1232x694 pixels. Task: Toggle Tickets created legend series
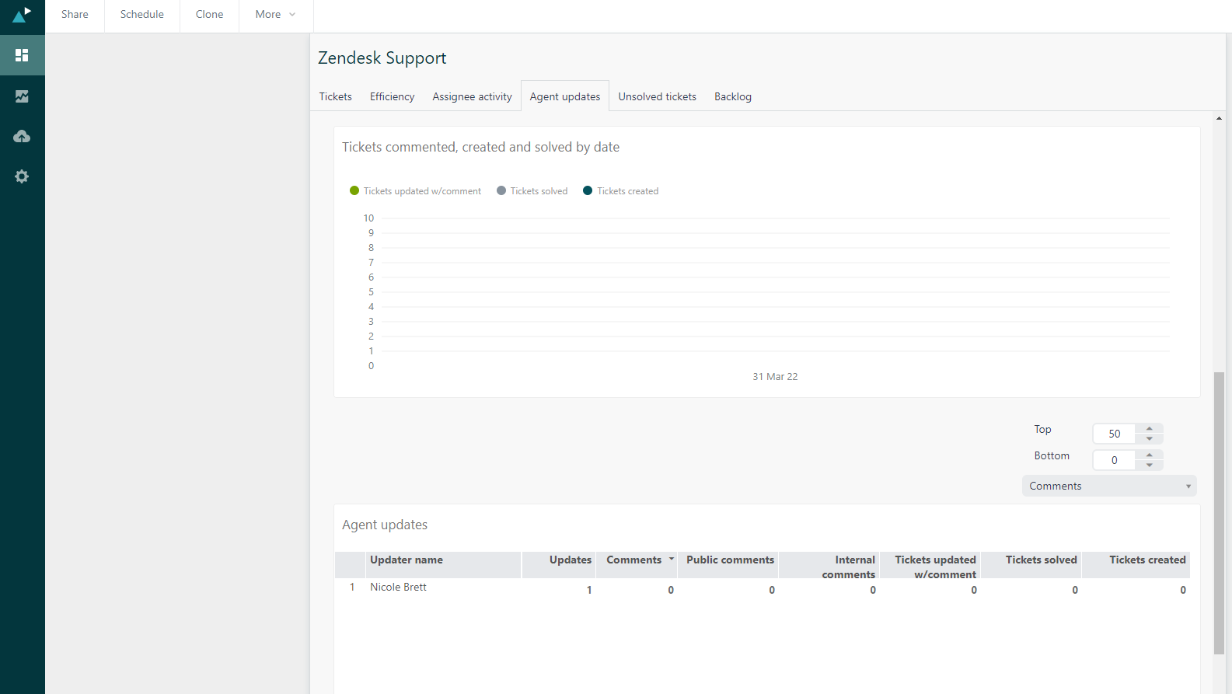coord(621,191)
